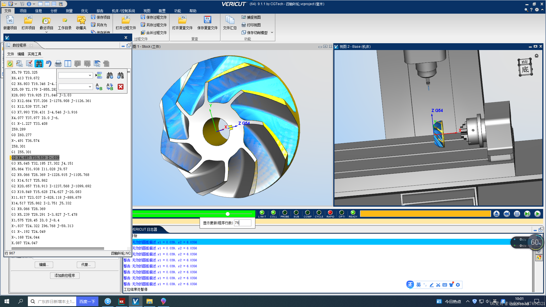Open the find text combo box dropdown
Viewport: 546px width, 307px height.
pyautogui.click(x=90, y=75)
